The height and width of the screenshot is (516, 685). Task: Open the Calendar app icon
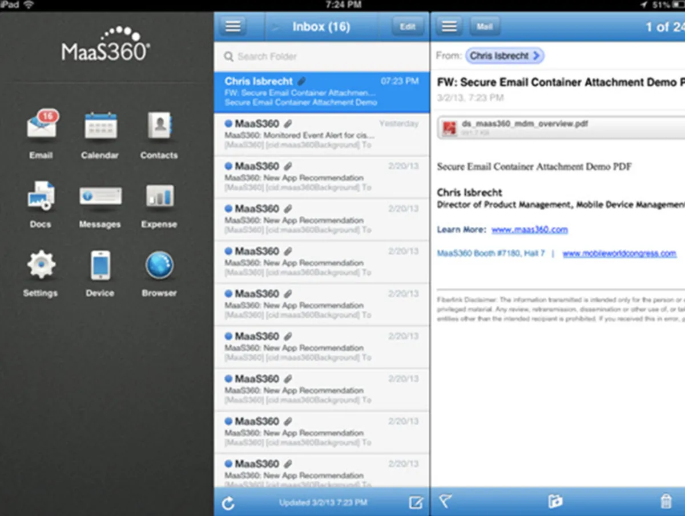coord(100,125)
